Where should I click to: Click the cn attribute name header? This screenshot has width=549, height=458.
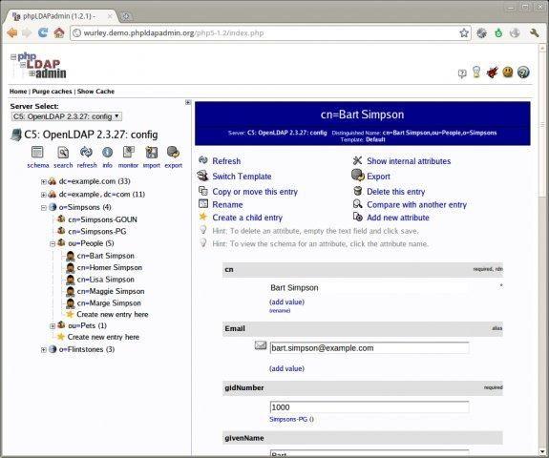(x=229, y=270)
